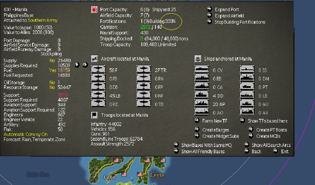Select the 0 DB dive bomber aircraft icon
315x185 pixels.
[98, 86]
